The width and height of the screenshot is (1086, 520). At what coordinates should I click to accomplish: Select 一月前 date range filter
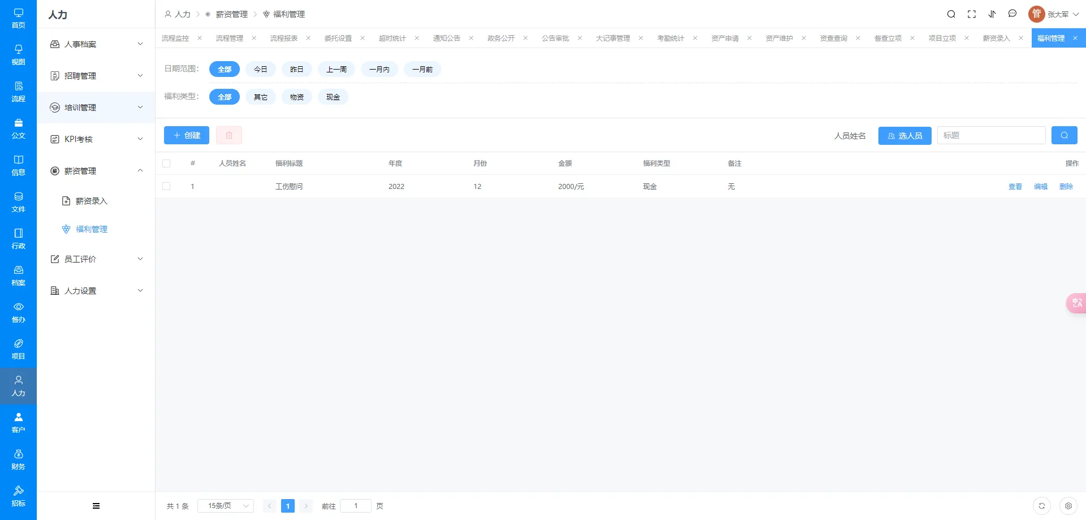[x=423, y=69]
